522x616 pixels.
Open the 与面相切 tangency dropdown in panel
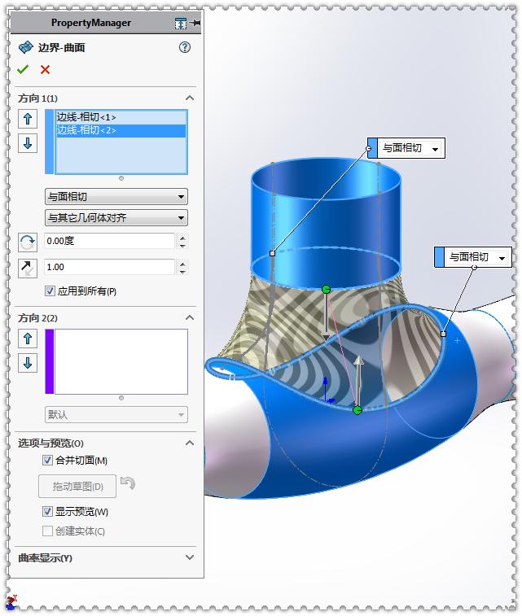pos(116,196)
